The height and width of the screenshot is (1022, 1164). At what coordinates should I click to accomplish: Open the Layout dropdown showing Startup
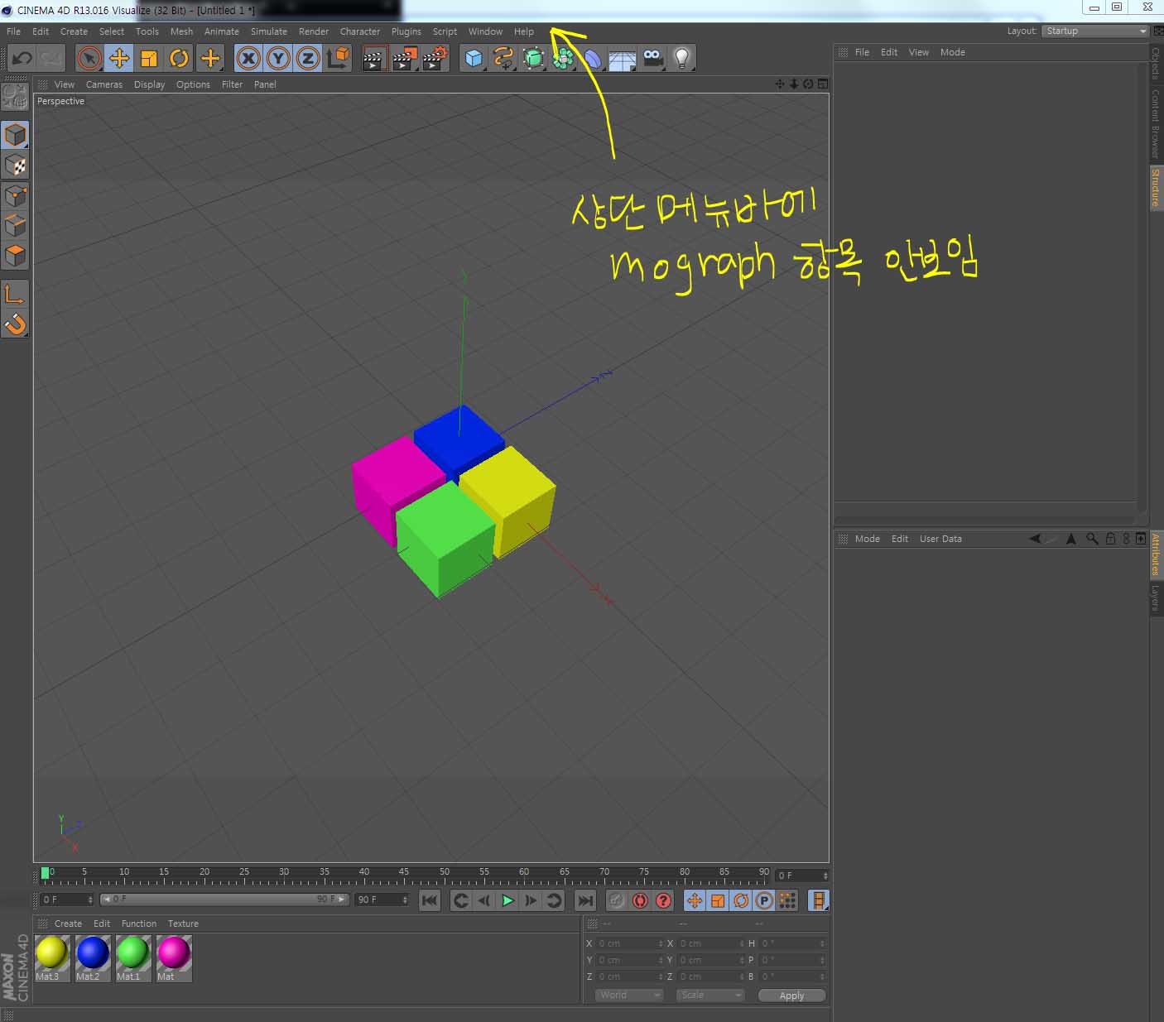tap(1094, 31)
